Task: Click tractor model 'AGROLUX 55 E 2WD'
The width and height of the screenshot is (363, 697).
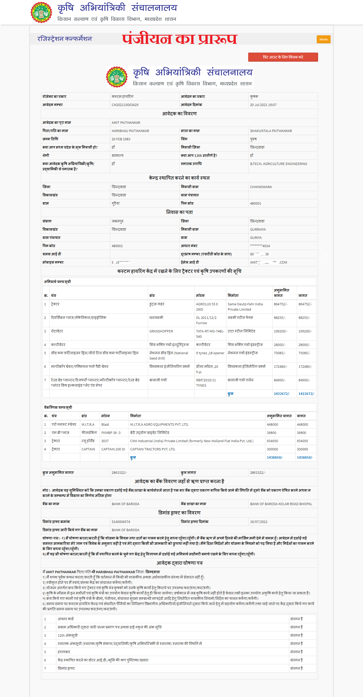Action: point(207,307)
